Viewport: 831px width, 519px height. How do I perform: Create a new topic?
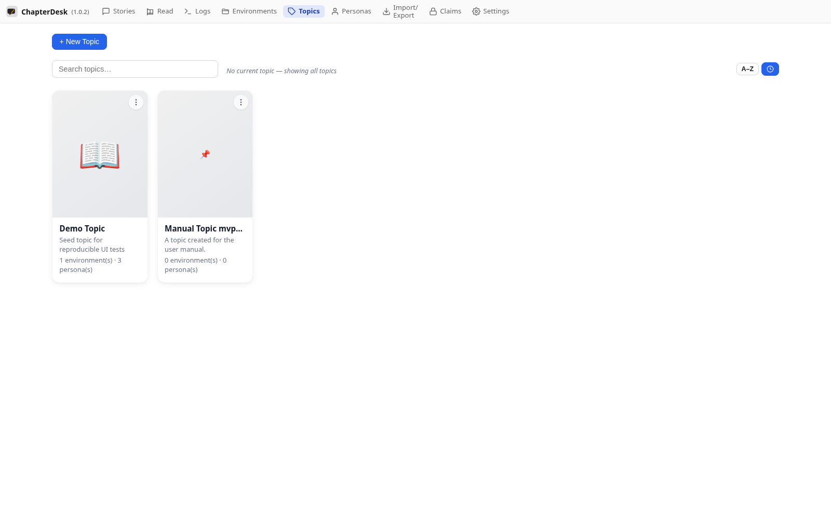(x=79, y=42)
